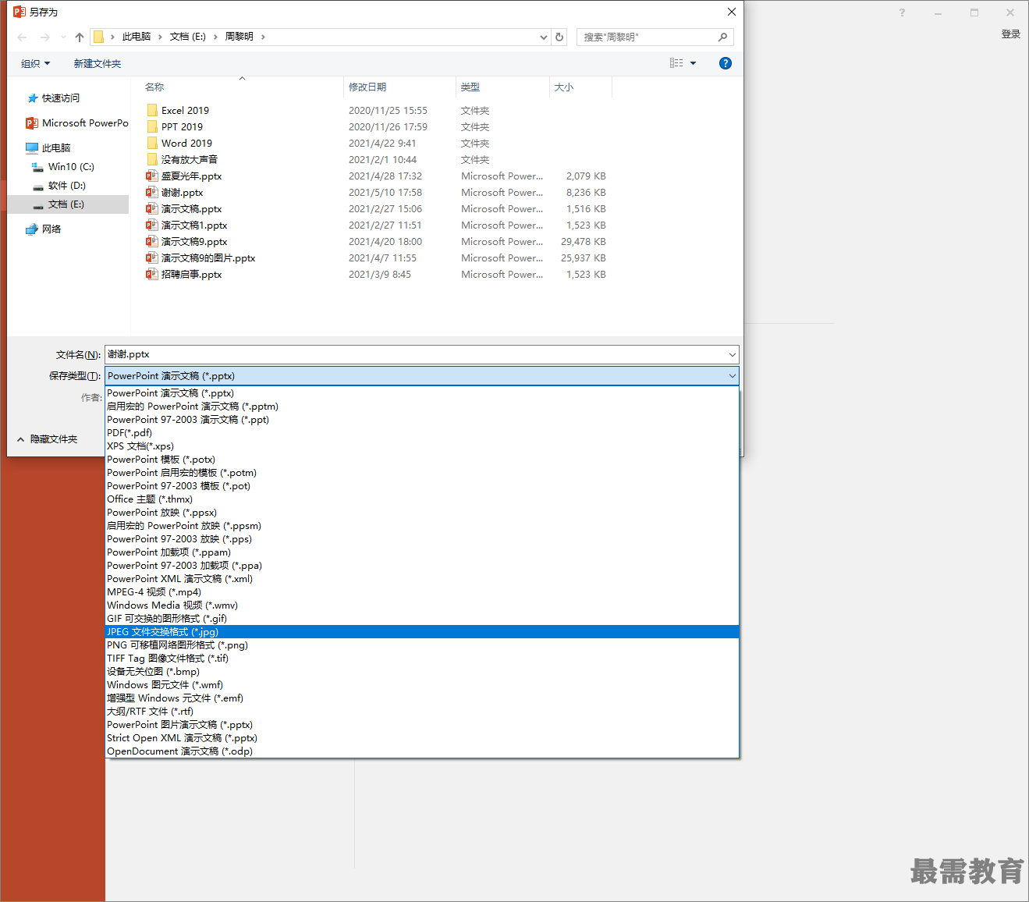Open the help question mark button
1029x902 pixels.
[726, 63]
